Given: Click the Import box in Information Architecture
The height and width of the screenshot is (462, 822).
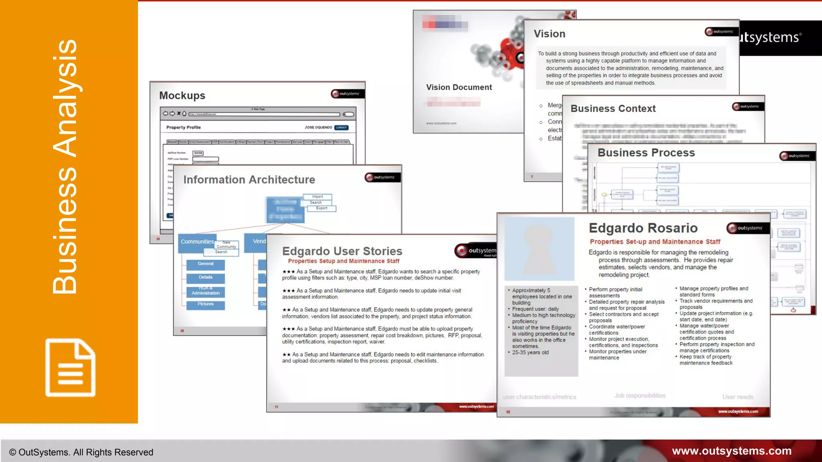Looking at the screenshot, I should [x=317, y=197].
